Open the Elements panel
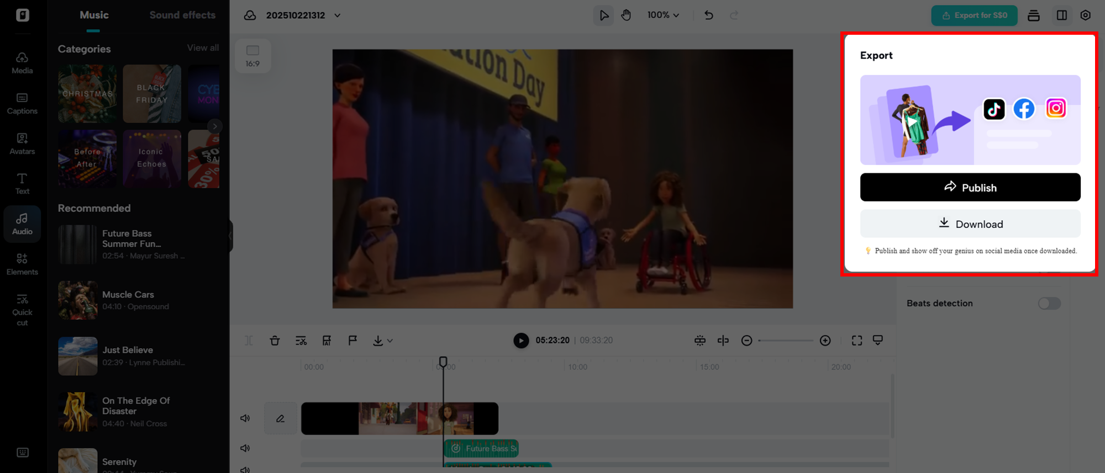Screen dimensions: 1105x473 click(x=22, y=264)
